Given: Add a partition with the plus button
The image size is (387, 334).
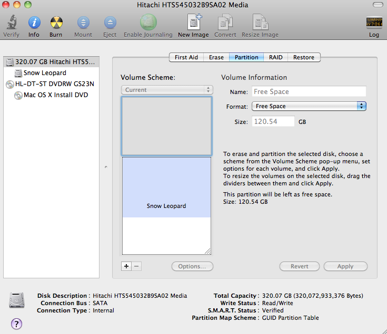Looking at the screenshot, I should pos(126,266).
